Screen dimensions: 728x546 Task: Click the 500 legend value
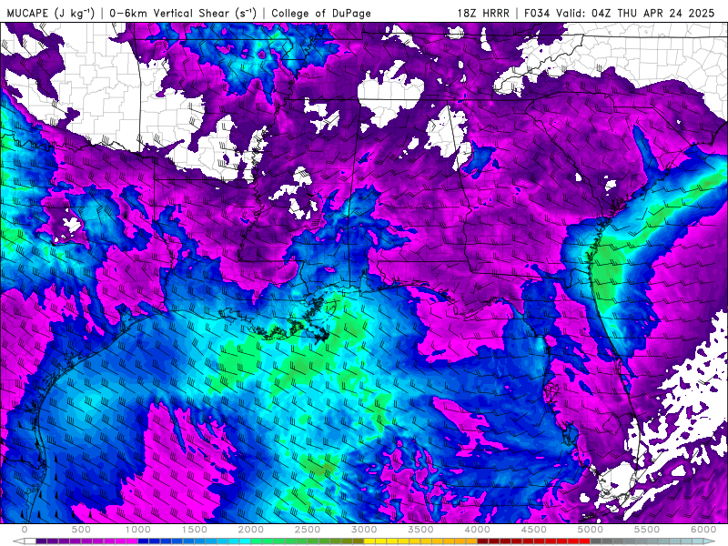(81, 530)
